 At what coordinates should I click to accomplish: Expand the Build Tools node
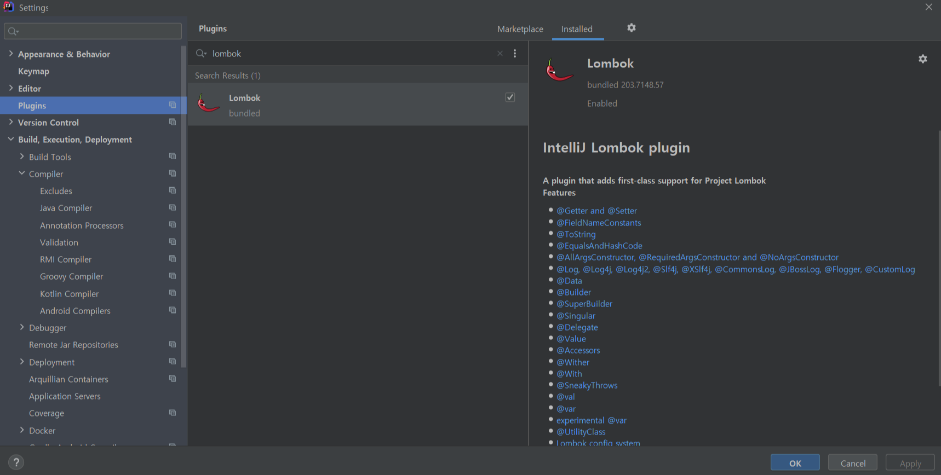pyautogui.click(x=22, y=157)
